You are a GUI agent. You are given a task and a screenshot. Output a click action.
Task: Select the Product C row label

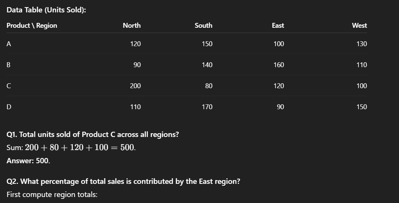[x=8, y=86]
